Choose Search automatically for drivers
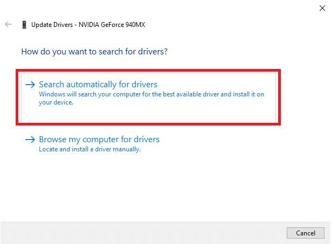This screenshot has height=244, width=331. pos(98,85)
